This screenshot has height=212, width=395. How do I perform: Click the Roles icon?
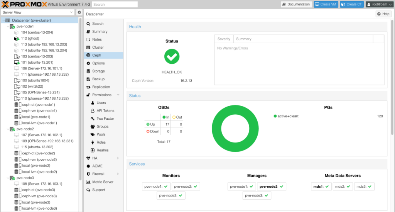pyautogui.click(x=93, y=142)
